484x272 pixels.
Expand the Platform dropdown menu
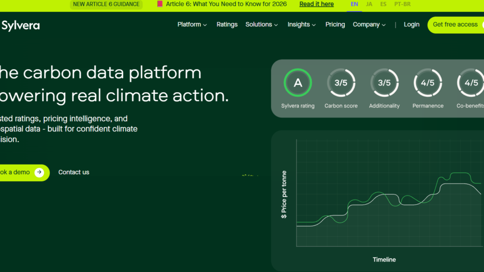[x=192, y=24]
